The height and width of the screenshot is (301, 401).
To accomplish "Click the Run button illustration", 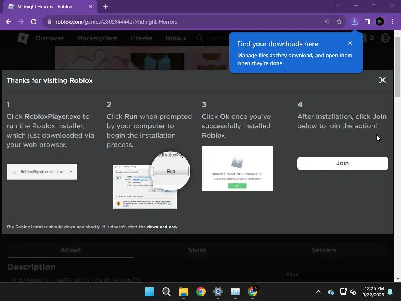I will [x=171, y=172].
